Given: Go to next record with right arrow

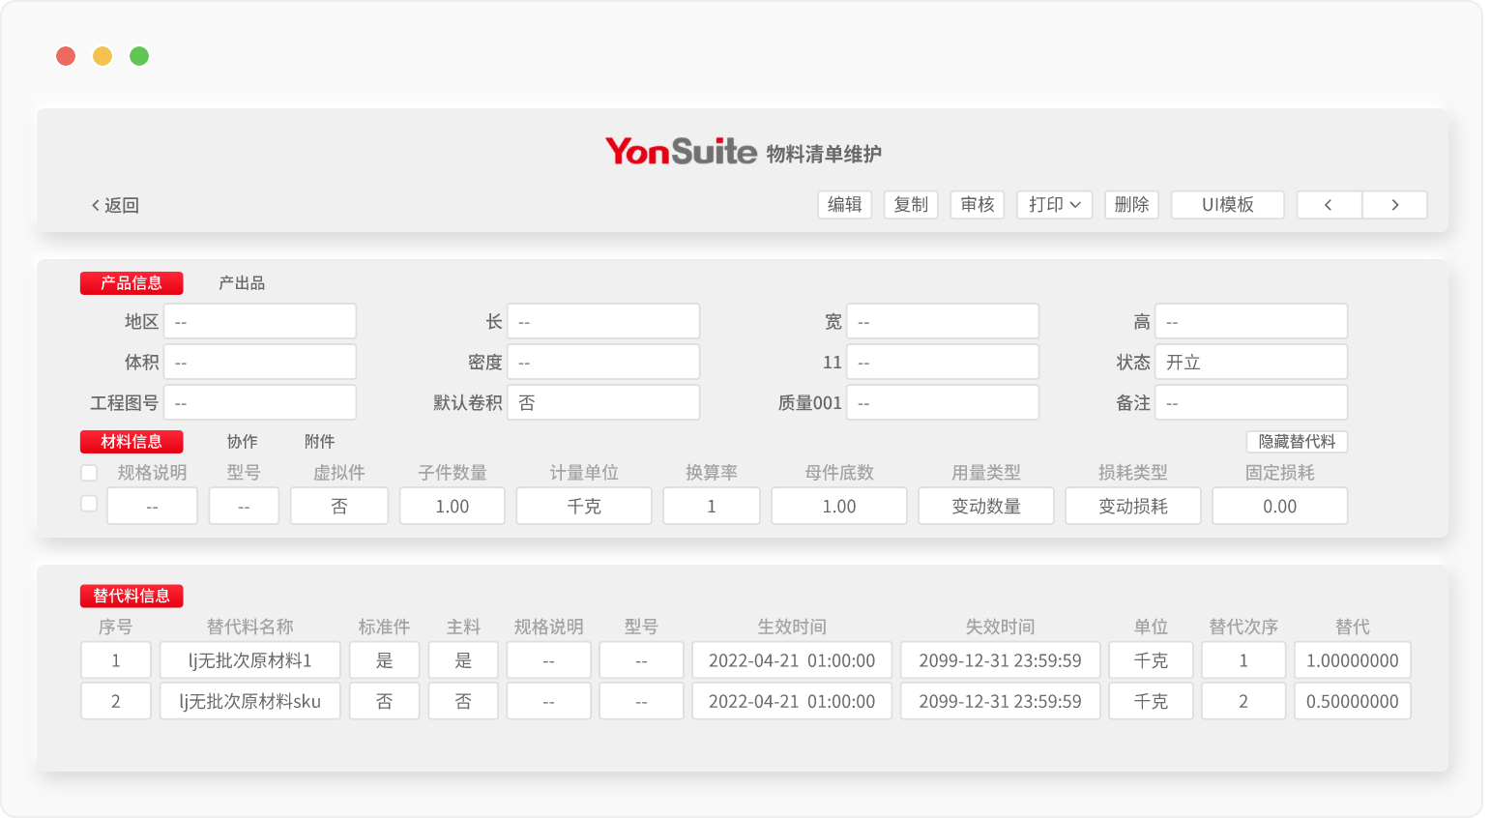Looking at the screenshot, I should click(1394, 205).
